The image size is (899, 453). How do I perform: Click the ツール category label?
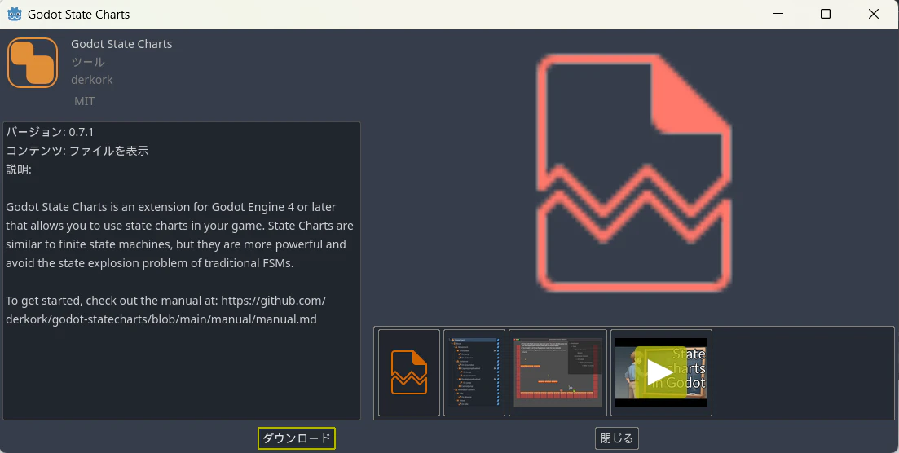(88, 62)
